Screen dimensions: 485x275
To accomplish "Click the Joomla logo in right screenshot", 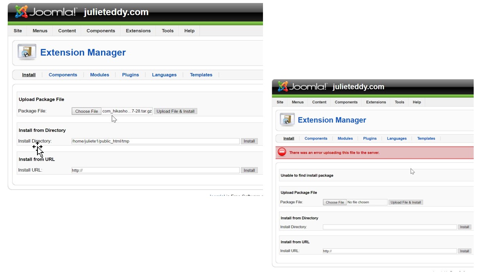I will (302, 87).
